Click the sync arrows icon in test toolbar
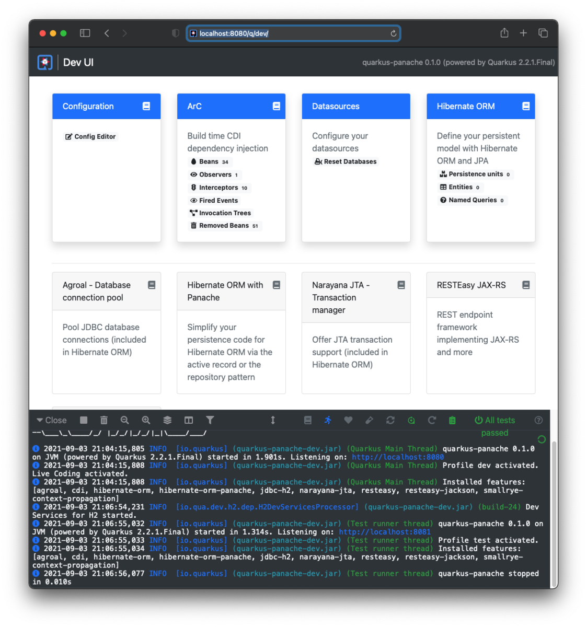587x627 pixels. point(390,420)
